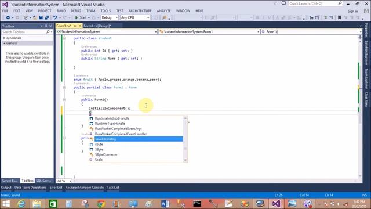
Task: Click the Open File folder icon
Action: (35, 17)
